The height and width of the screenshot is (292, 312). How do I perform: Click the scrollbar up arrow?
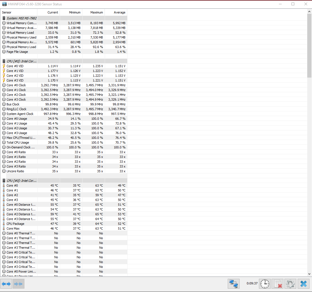309,11
